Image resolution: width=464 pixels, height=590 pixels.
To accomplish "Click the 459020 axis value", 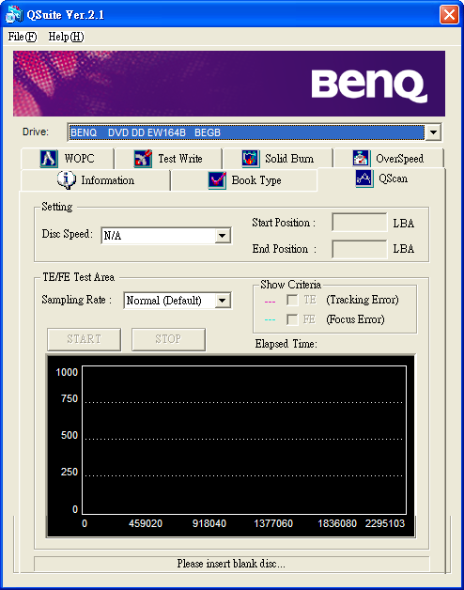I will pos(146,523).
